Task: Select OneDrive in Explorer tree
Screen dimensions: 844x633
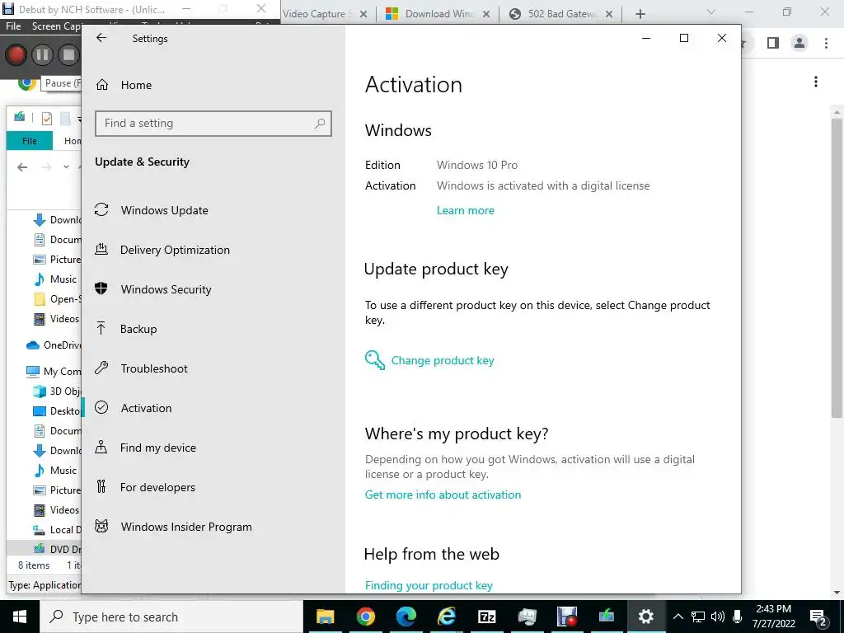Action: point(54,345)
